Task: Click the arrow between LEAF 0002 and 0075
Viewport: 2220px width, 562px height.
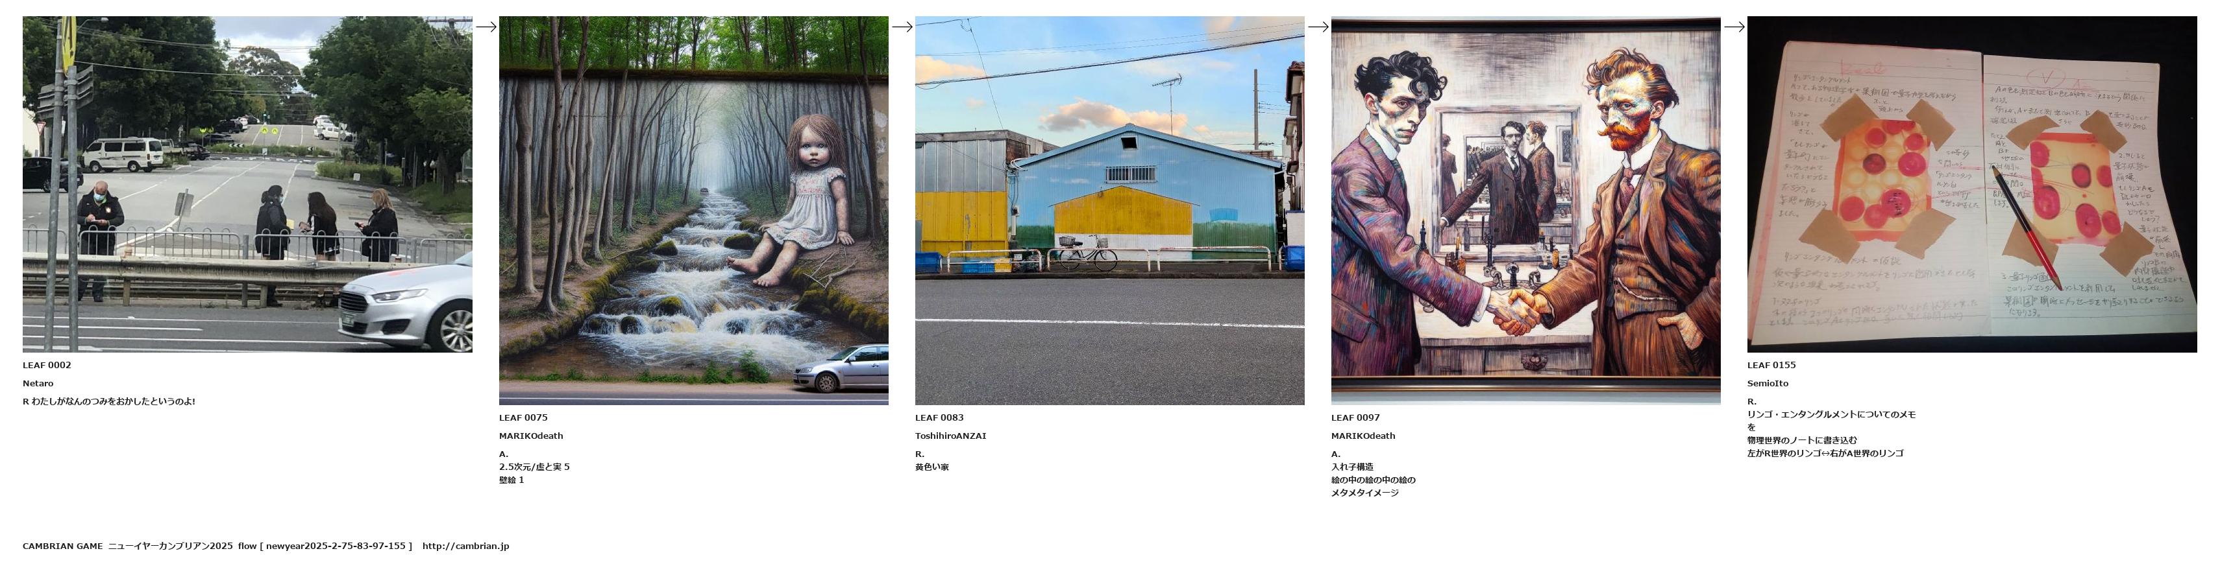Action: pyautogui.click(x=486, y=27)
